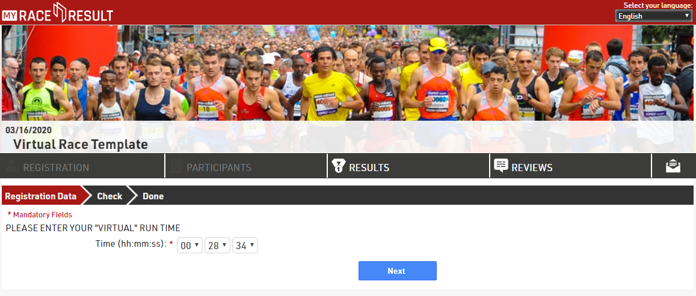Screen dimensions: 696x296
Task: Click the Reviews speech bubble icon
Action: tap(500, 166)
